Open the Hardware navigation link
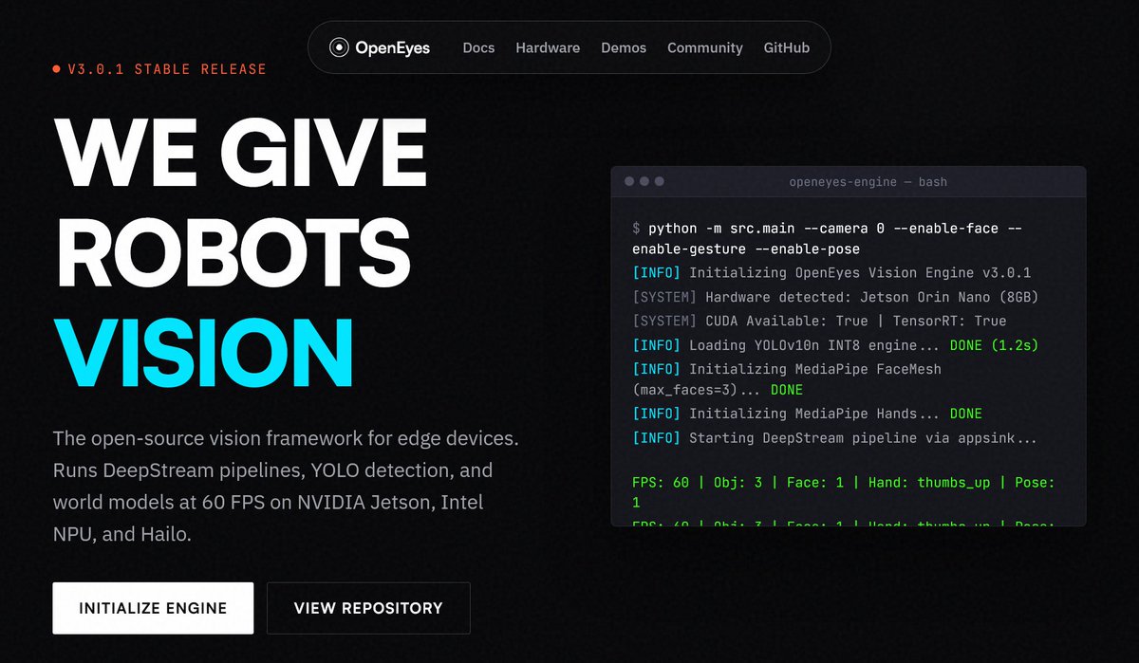1139x663 pixels. click(548, 47)
